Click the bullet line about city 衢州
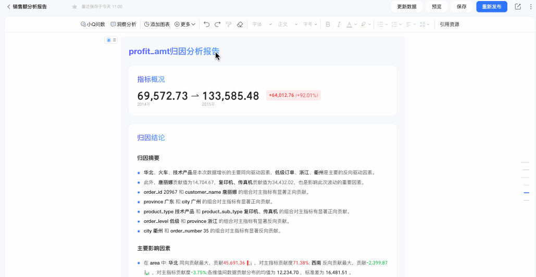This screenshot has width=536, height=277. 213,231
